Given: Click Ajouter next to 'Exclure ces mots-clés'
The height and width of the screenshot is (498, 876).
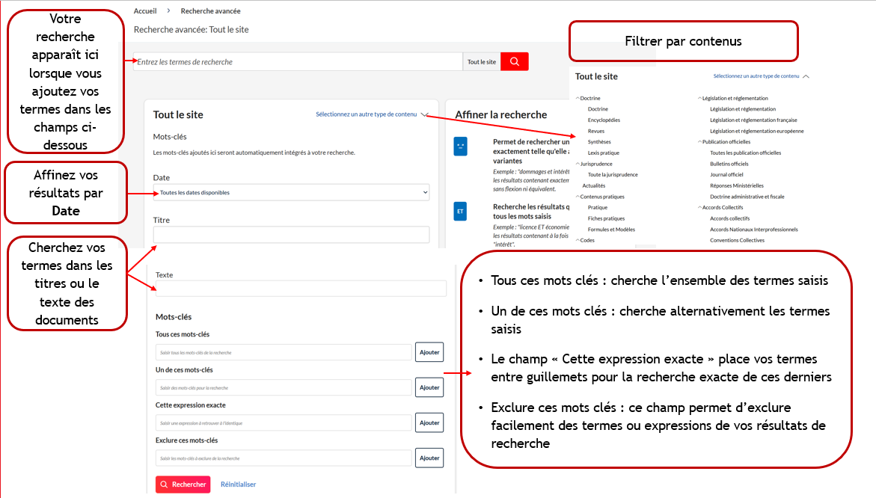Looking at the screenshot, I should (429, 458).
